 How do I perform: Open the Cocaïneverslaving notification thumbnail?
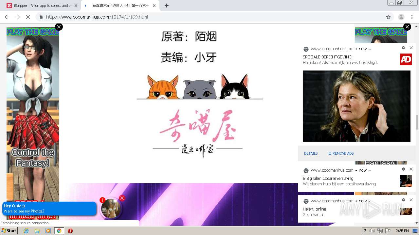point(406,181)
